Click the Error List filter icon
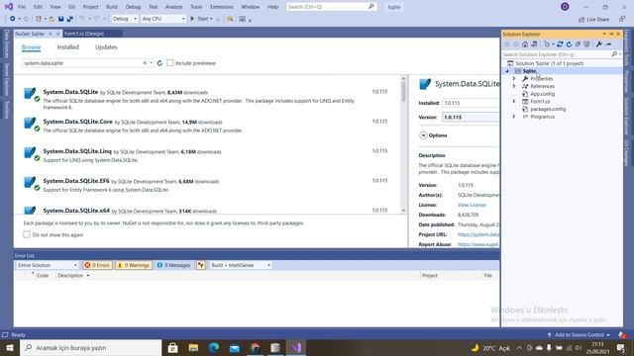The height and width of the screenshot is (356, 634). [201, 265]
